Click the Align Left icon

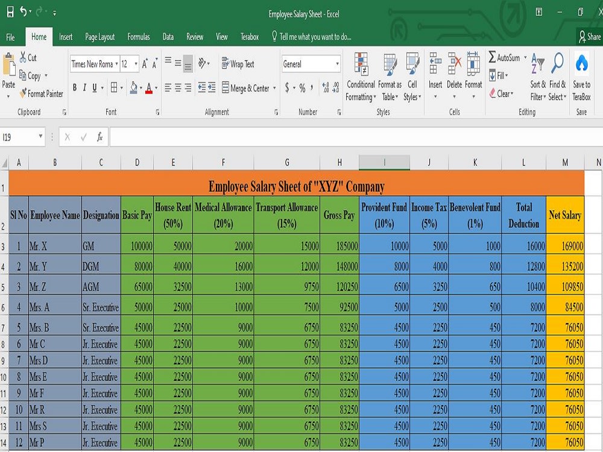168,87
